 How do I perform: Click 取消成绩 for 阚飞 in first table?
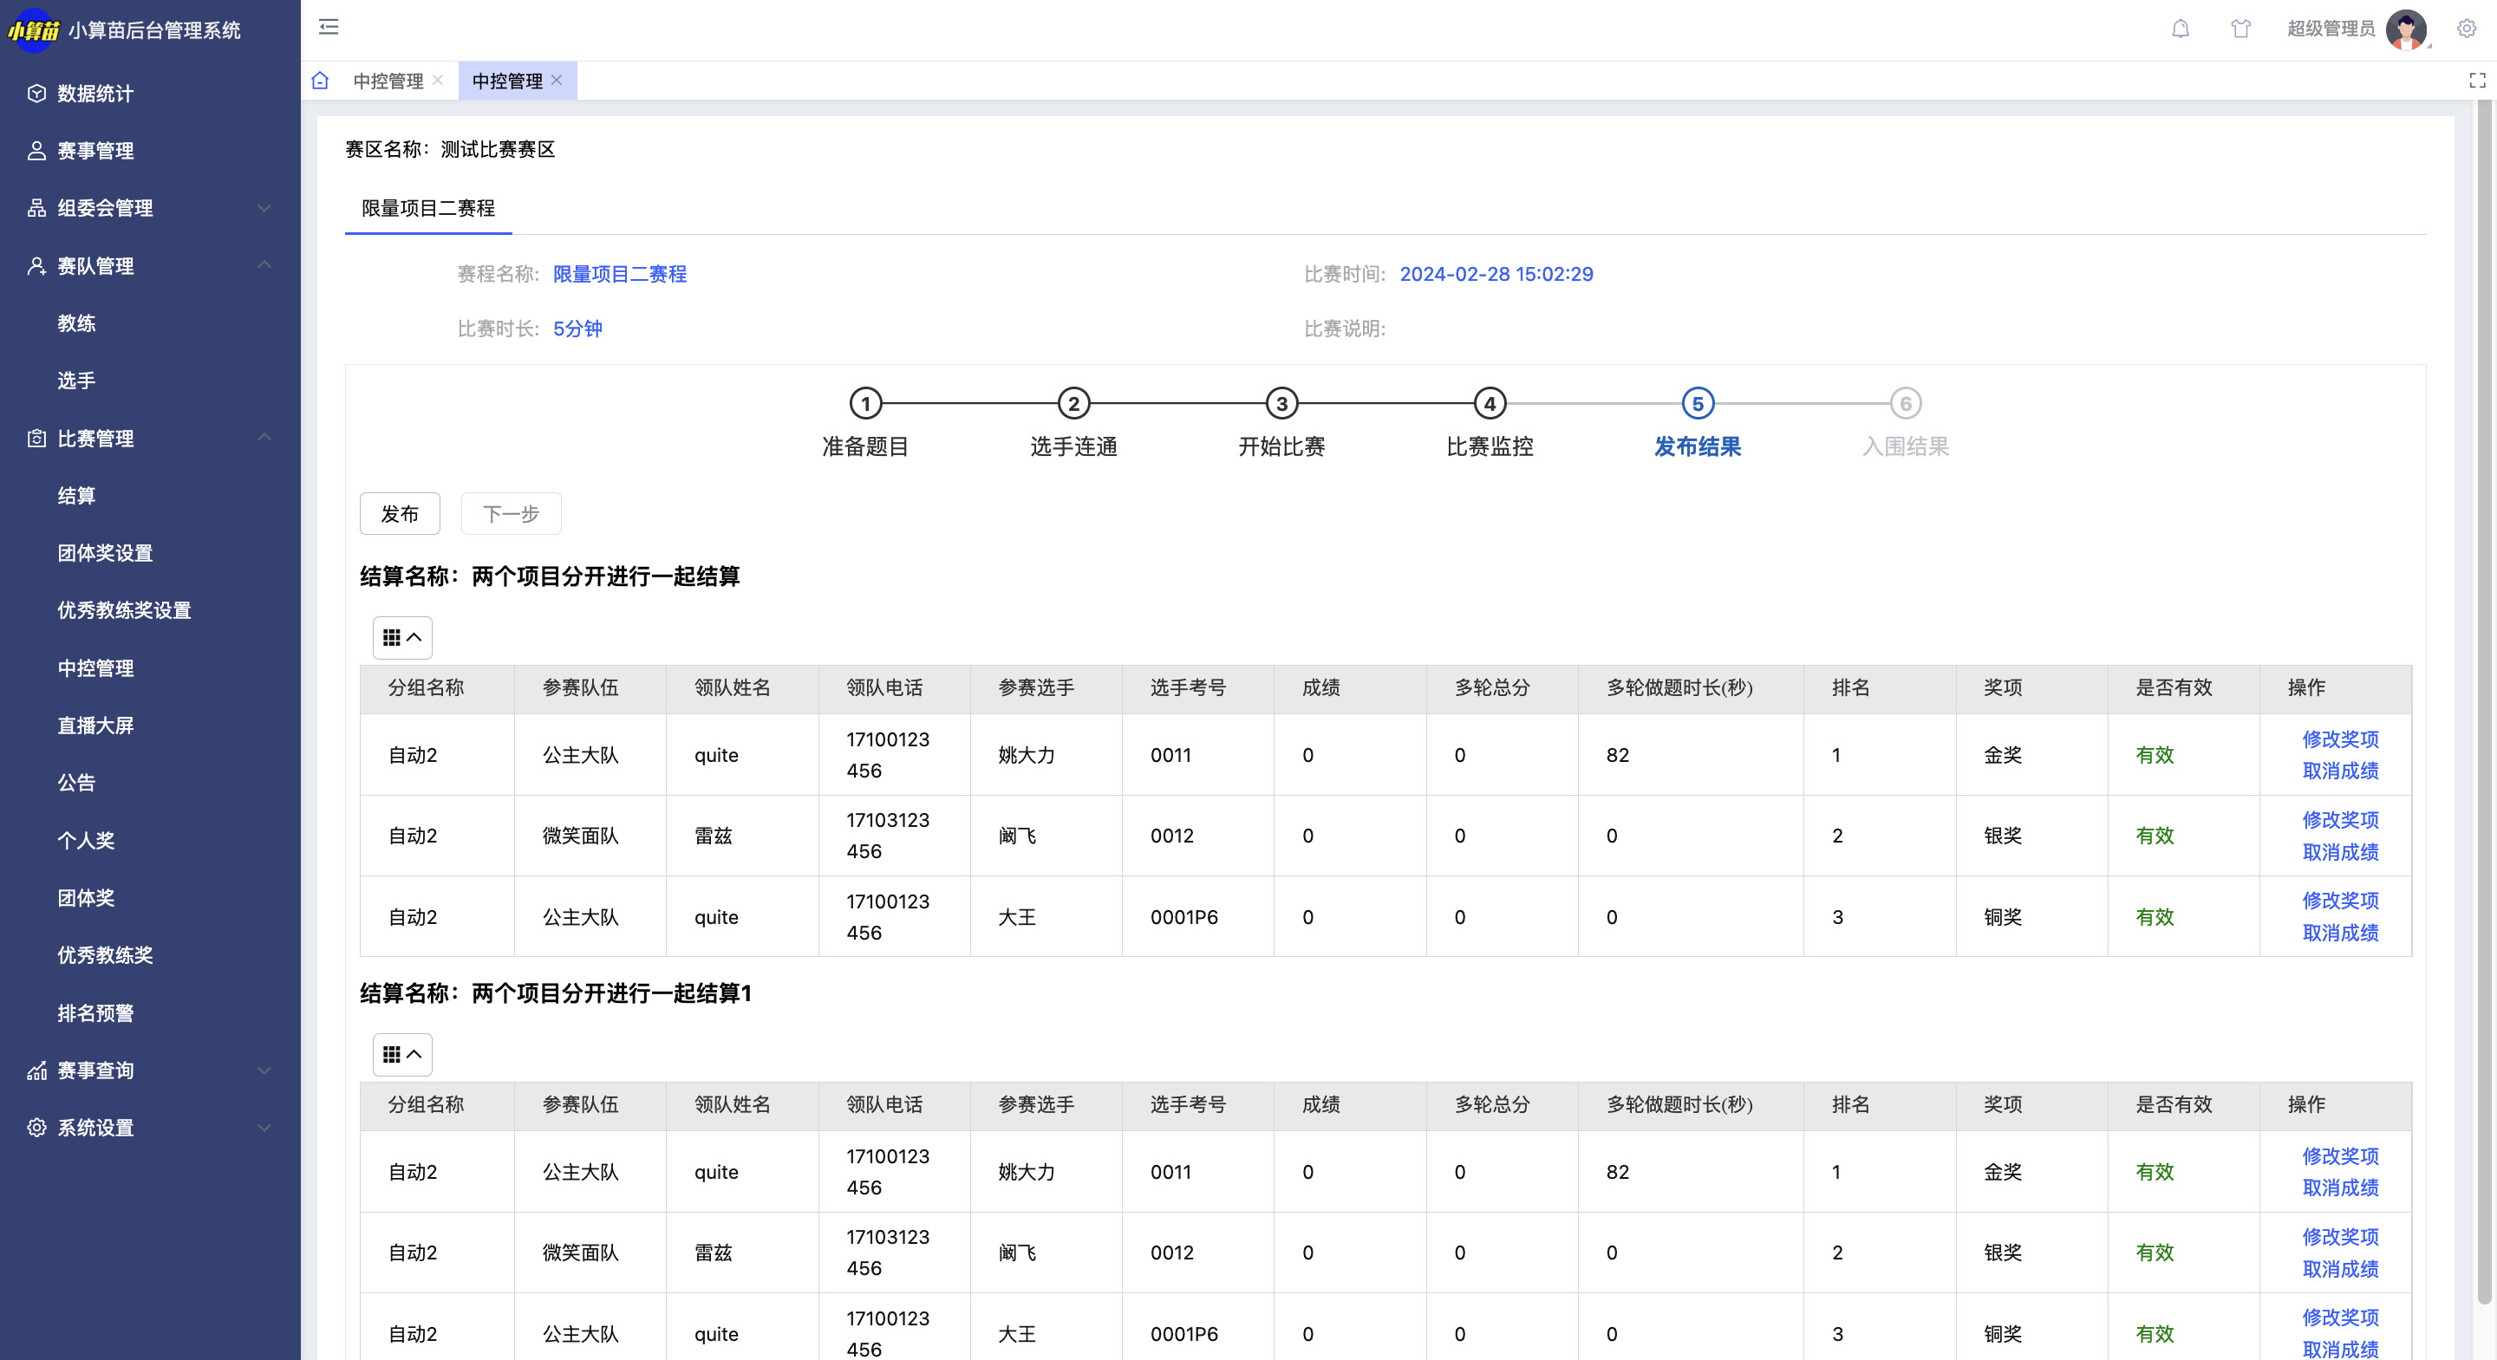click(2340, 853)
